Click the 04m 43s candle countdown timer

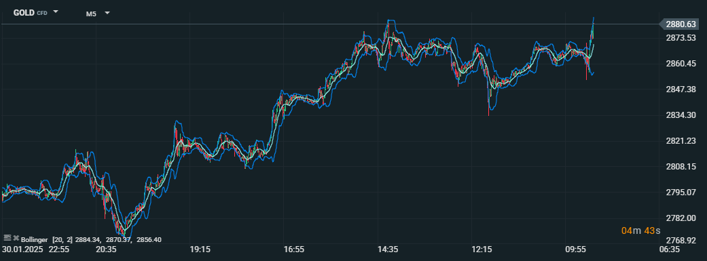(640, 231)
